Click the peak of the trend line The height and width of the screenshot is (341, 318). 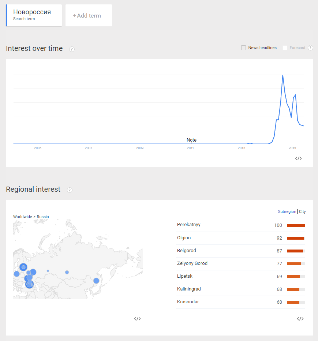(x=283, y=75)
